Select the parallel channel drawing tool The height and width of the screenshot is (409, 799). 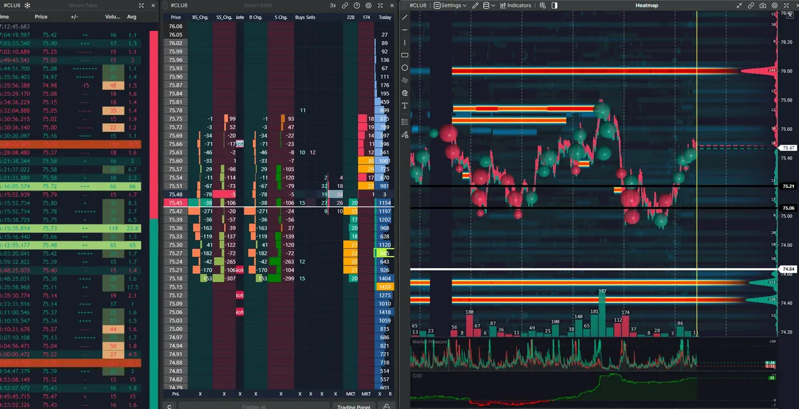pyautogui.click(x=404, y=80)
